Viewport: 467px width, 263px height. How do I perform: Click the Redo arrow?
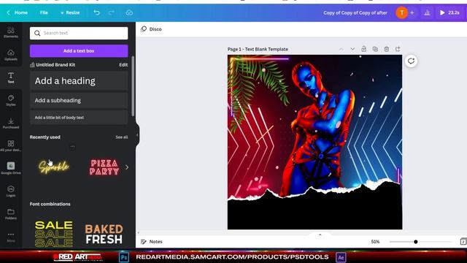coord(112,12)
